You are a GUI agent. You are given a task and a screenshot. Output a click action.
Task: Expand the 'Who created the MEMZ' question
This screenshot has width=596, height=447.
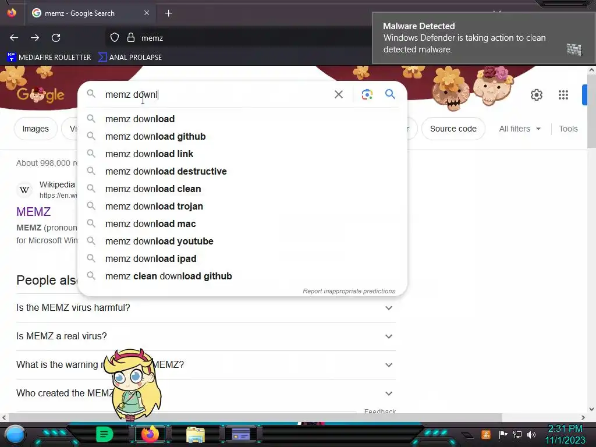point(205,393)
